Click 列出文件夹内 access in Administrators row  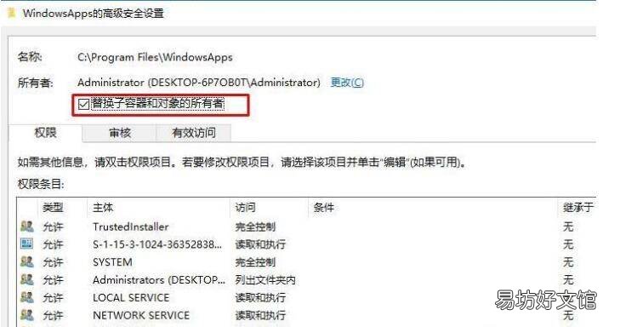click(x=265, y=280)
